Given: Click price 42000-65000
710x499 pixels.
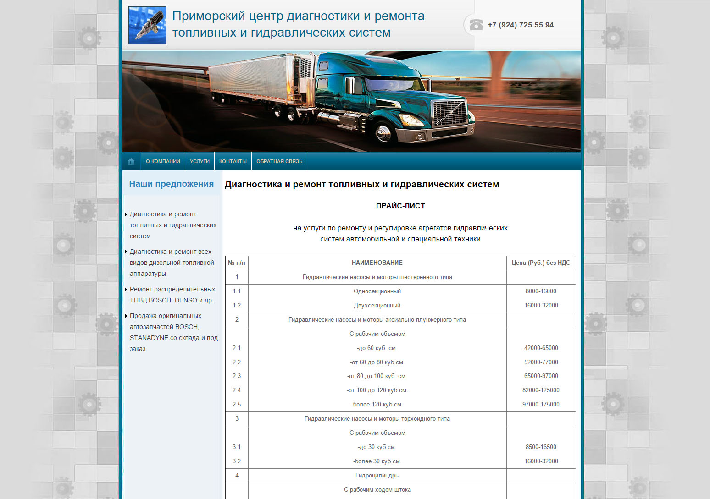Looking at the screenshot, I should pyautogui.click(x=541, y=348).
